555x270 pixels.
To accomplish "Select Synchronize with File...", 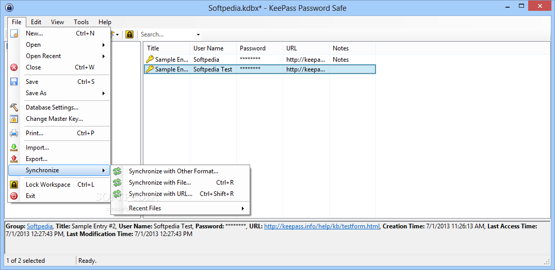I will click(x=181, y=183).
